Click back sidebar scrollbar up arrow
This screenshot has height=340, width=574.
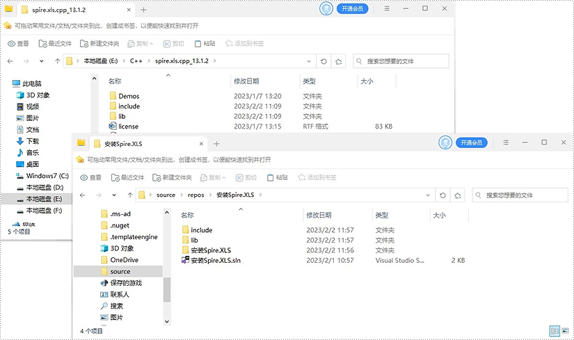[x=95, y=79]
